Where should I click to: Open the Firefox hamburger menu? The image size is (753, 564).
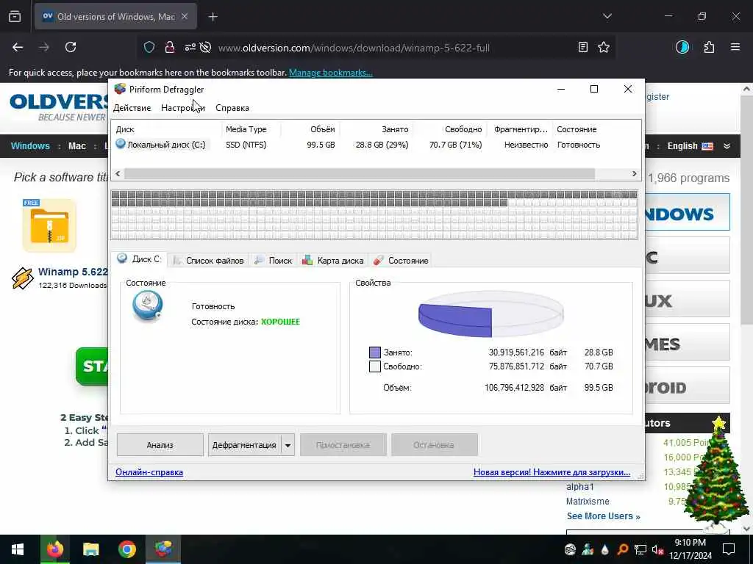(735, 47)
